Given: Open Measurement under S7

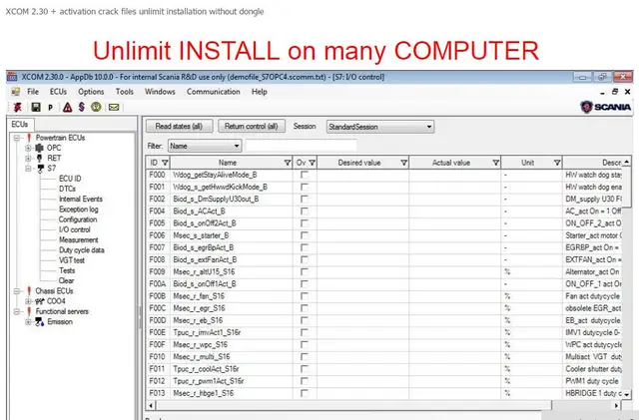Looking at the screenshot, I should pyautogui.click(x=78, y=240).
